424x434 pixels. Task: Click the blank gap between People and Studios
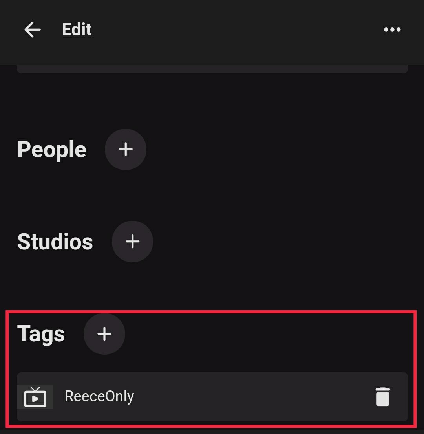[212, 195]
